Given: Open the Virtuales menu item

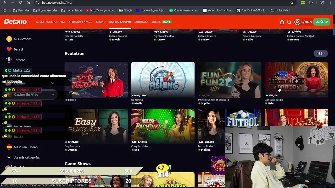Looking at the screenshot, I should [141, 22].
